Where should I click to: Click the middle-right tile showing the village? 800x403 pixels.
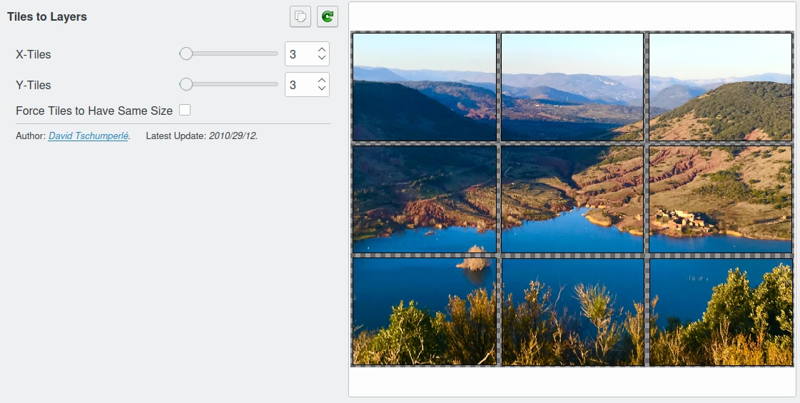720,199
